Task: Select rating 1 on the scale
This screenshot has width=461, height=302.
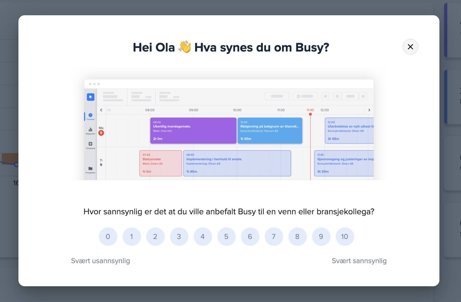Action: 132,236
